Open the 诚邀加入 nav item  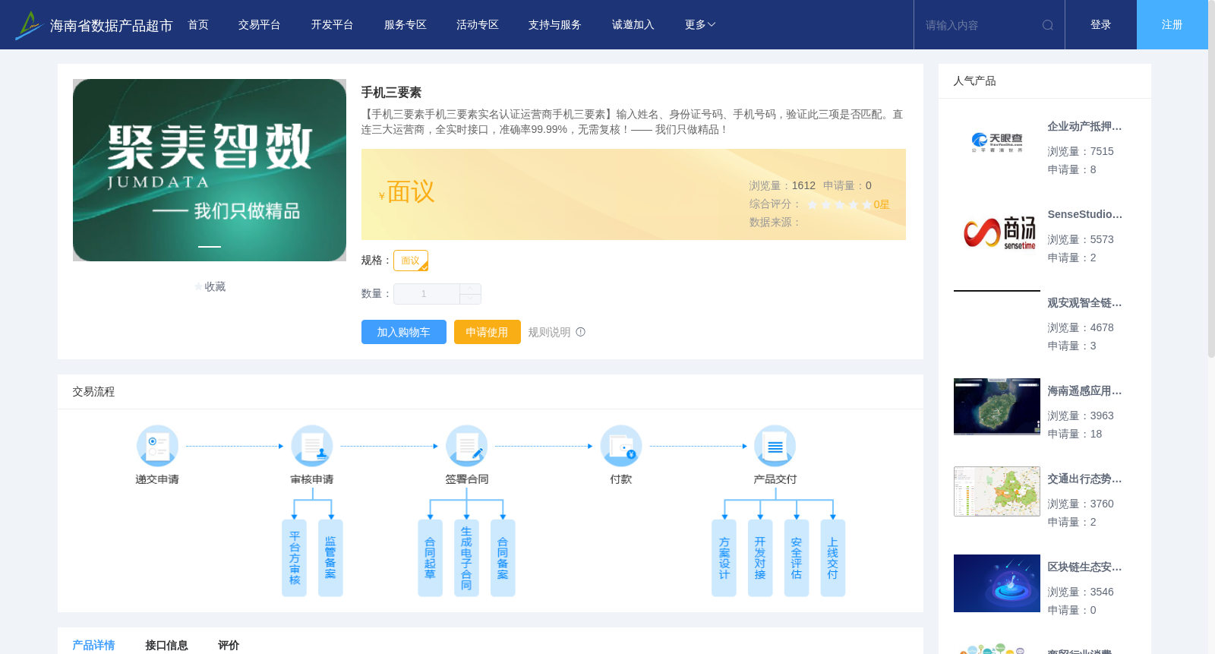point(633,25)
